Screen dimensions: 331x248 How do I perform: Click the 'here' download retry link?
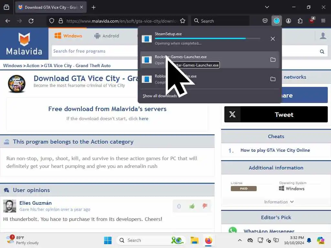pyautogui.click(x=144, y=119)
